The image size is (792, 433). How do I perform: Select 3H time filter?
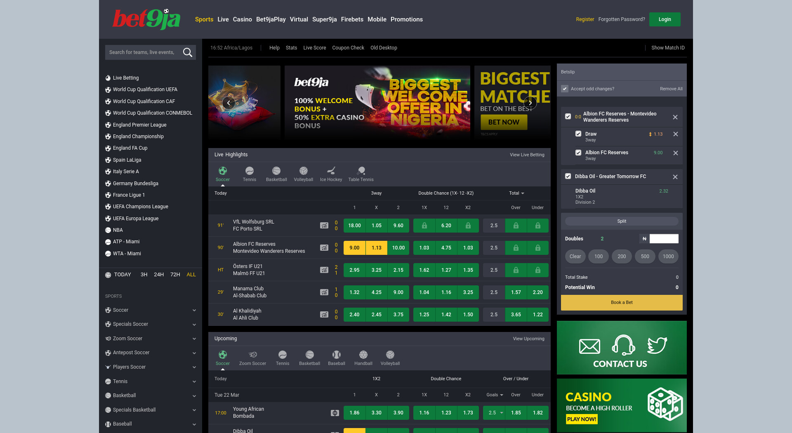pos(144,275)
